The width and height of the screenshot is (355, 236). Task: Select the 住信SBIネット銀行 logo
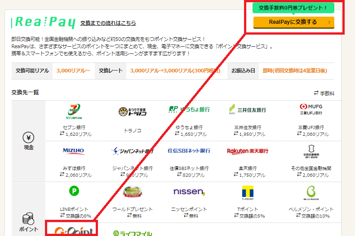pos(189,151)
